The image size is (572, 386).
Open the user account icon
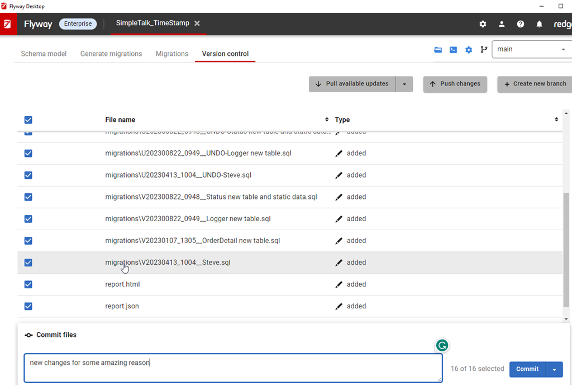502,24
